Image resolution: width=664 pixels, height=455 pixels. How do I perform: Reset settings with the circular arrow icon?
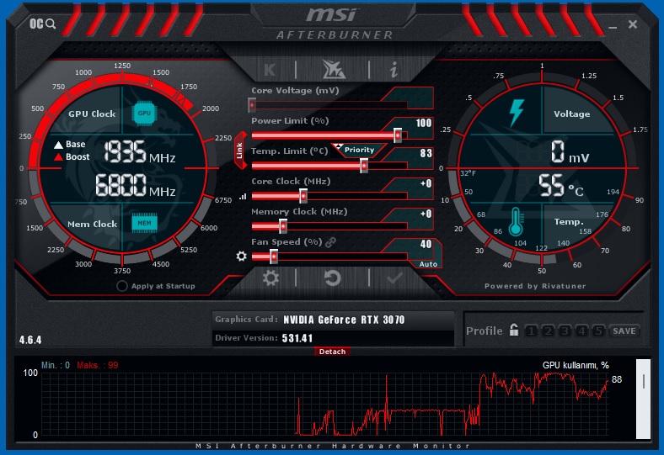point(333,278)
